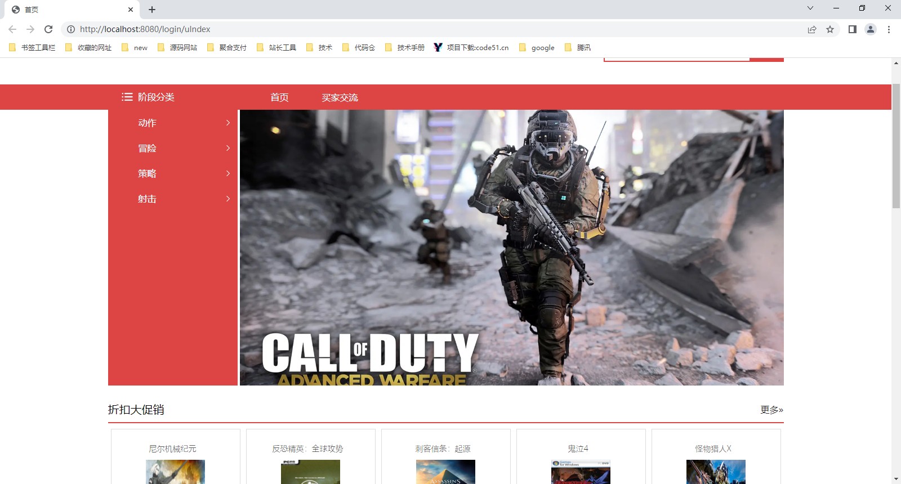Image resolution: width=901 pixels, height=484 pixels.
Task: Click the scrollbar down arrow
Action: click(896, 479)
